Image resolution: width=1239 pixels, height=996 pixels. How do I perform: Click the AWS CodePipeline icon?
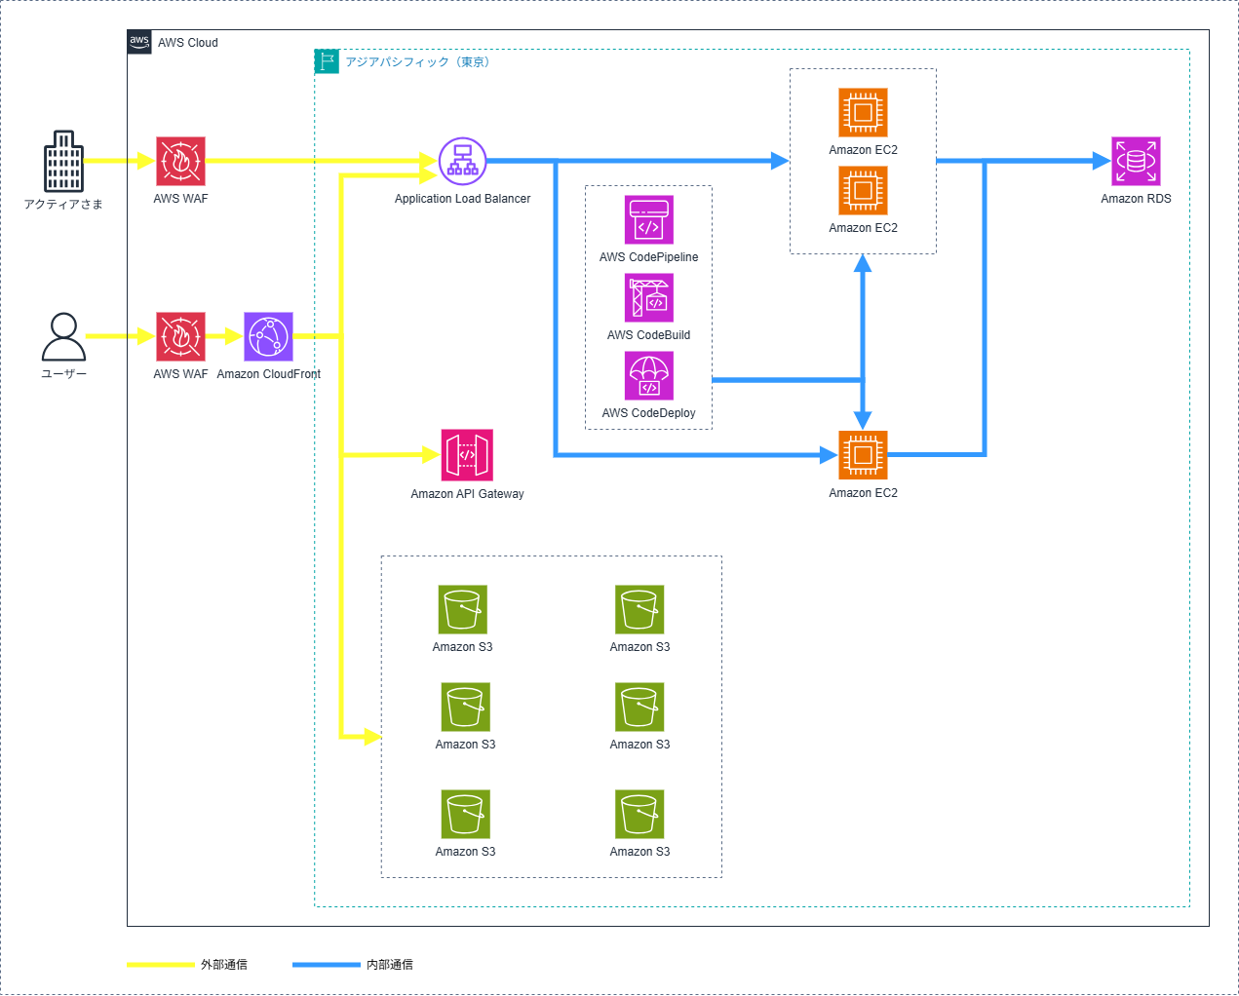648,219
